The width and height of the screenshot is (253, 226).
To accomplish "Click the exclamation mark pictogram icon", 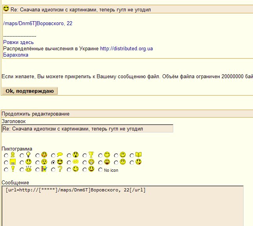I will point(13,169).
